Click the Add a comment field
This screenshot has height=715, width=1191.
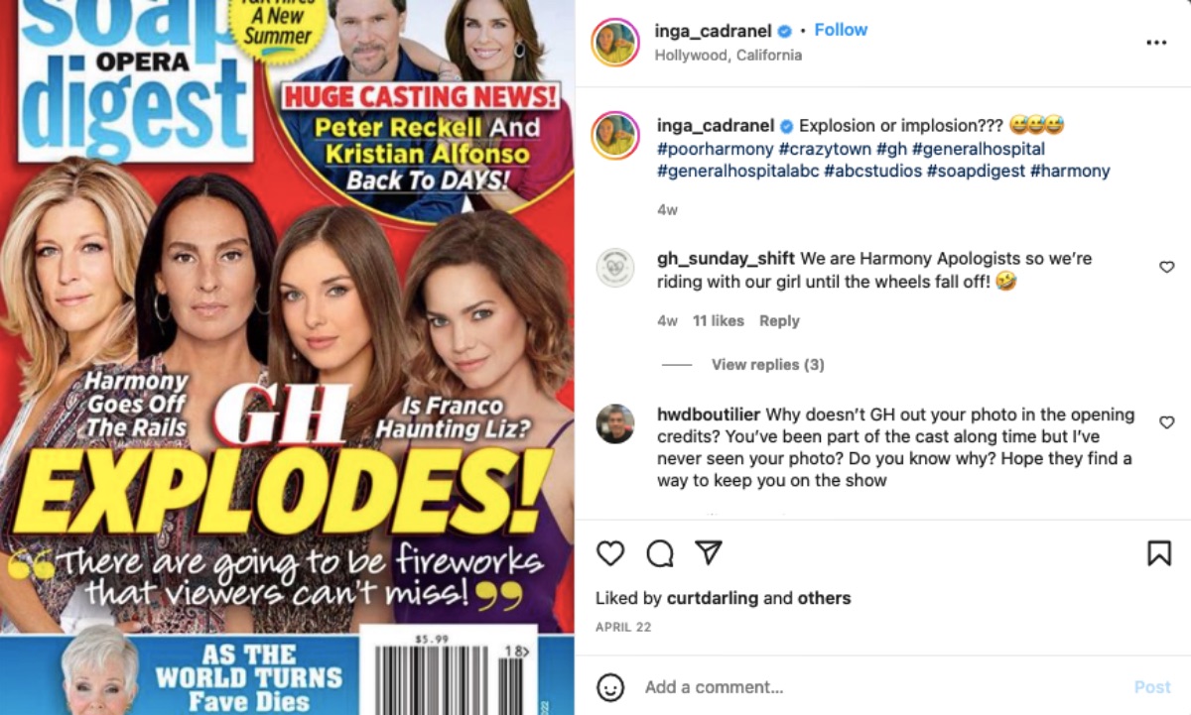click(x=873, y=686)
